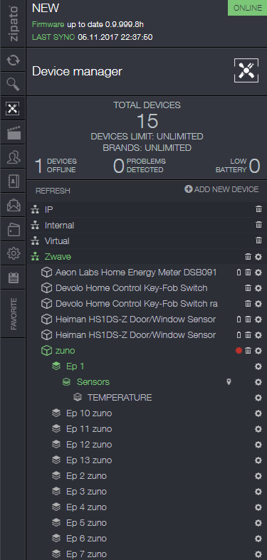Screen dimensions: 267x560
Task: Collapse the Sensors cluster
Action: pyautogui.click(x=66, y=382)
